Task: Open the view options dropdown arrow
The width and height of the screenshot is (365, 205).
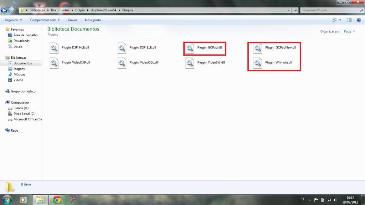Action: (340, 20)
